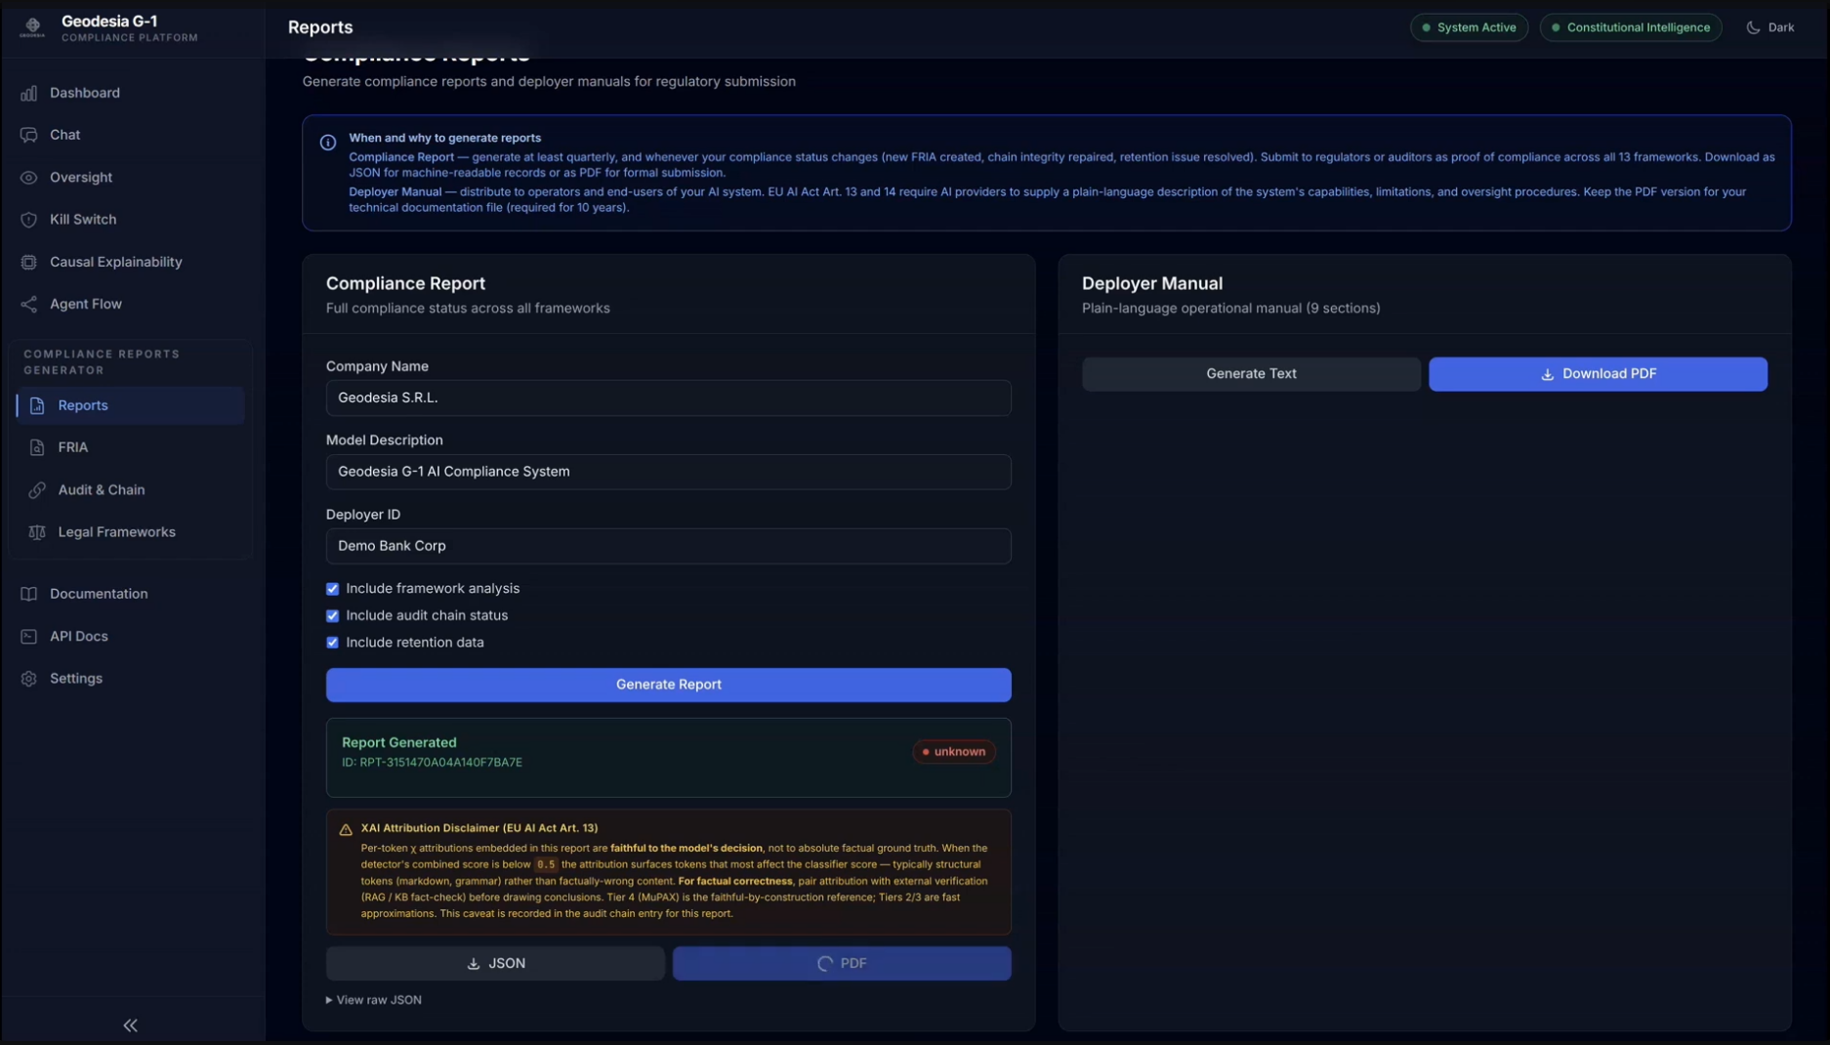Click the FRIA file icon
Image resolution: width=1830 pixels, height=1045 pixels.
37,447
